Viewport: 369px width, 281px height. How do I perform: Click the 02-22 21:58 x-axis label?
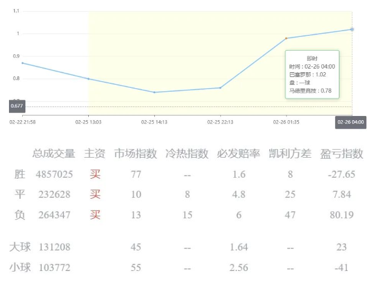pos(23,122)
